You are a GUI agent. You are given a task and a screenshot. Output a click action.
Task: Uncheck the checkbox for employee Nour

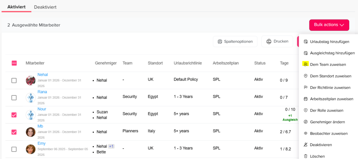pos(14,115)
